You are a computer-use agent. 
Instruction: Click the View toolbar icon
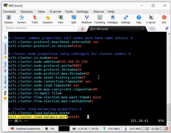point(60,20)
